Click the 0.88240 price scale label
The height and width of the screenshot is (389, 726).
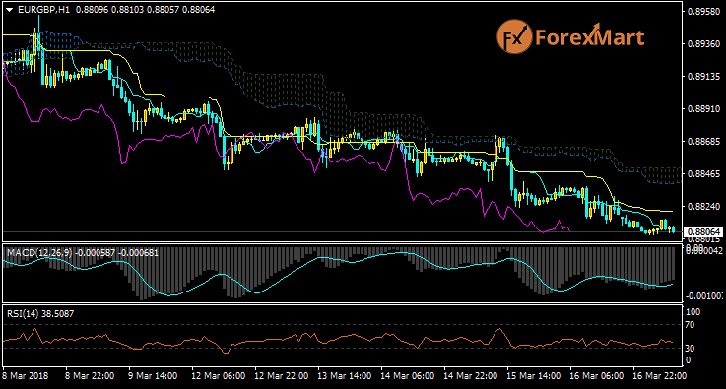703,206
